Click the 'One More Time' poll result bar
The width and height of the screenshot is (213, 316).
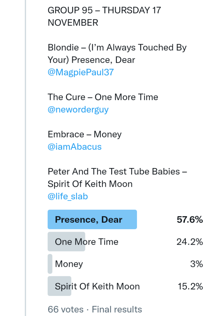(x=66, y=242)
